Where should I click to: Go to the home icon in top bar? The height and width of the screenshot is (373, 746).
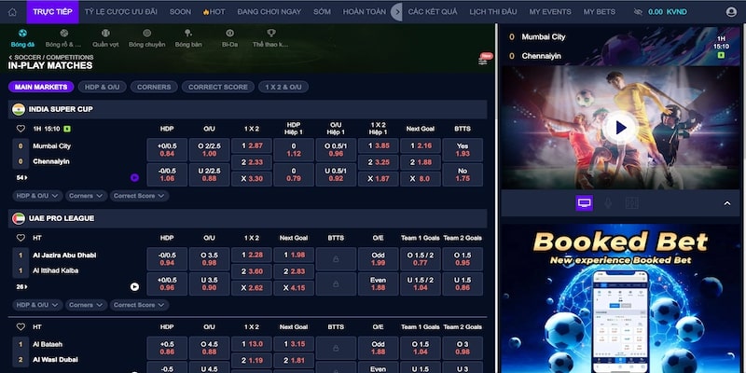tap(12, 12)
